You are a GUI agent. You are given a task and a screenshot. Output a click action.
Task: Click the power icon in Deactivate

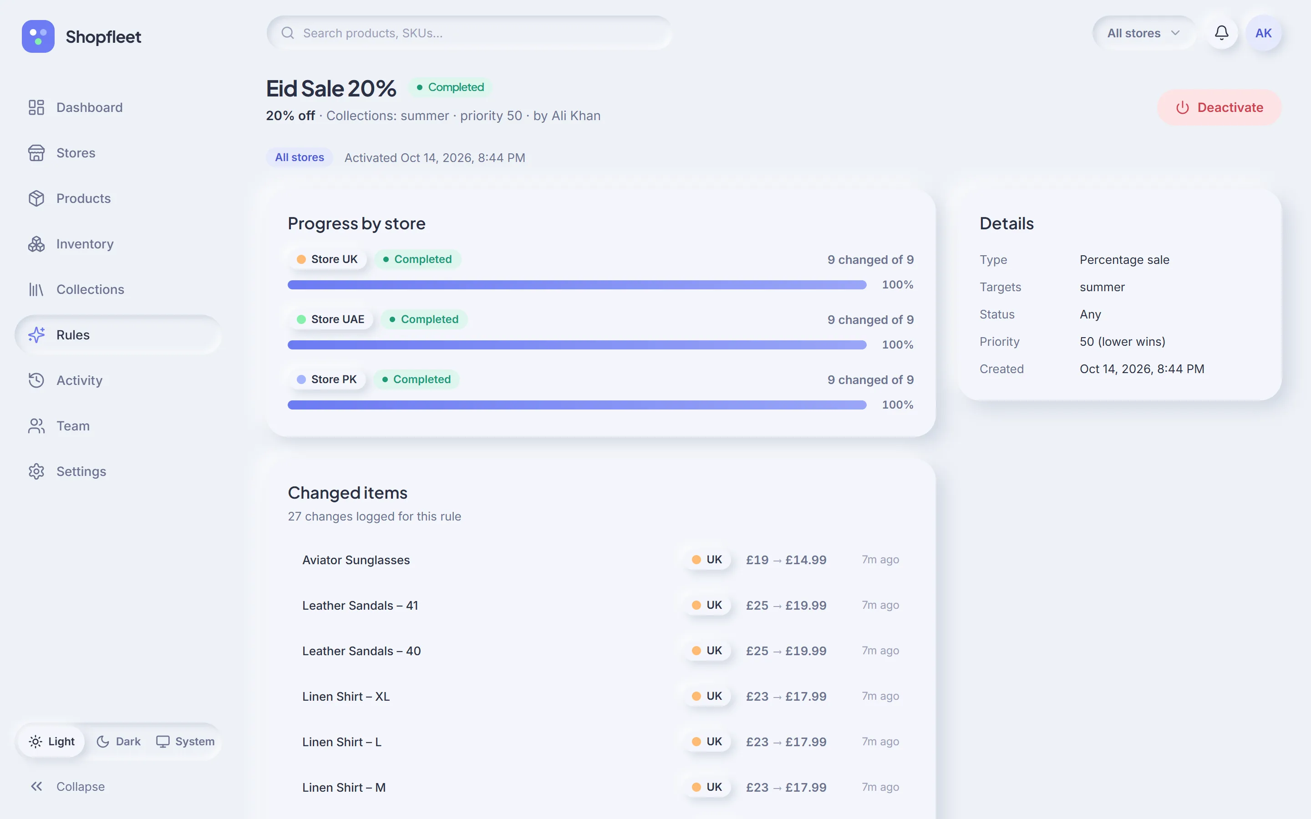click(1183, 108)
